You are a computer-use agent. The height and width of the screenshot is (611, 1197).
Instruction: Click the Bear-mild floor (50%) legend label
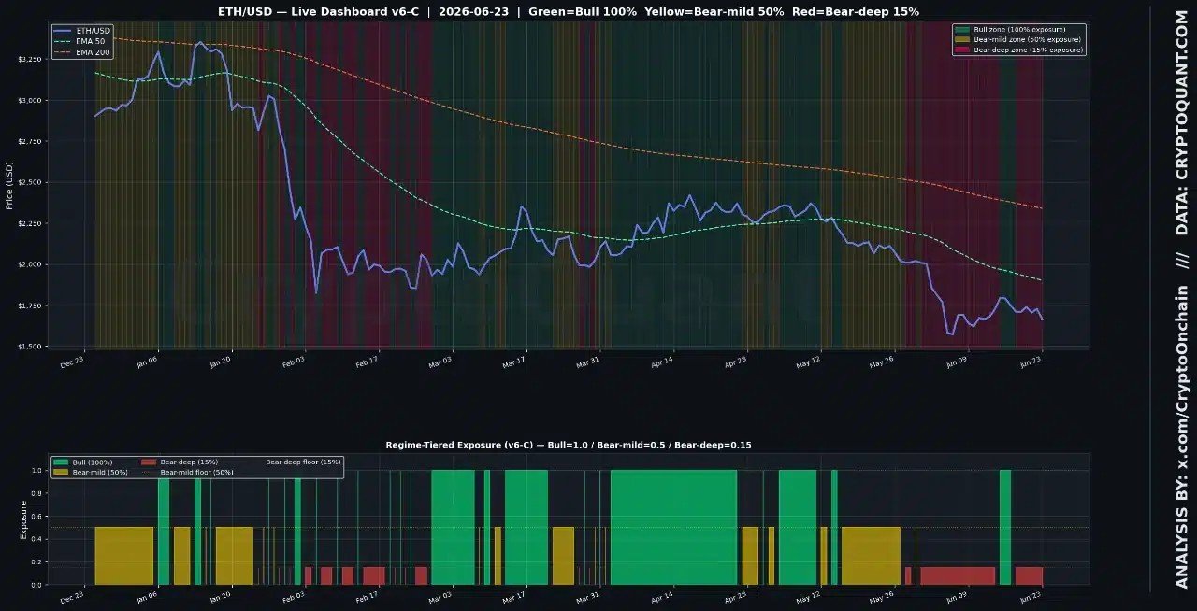(x=196, y=472)
